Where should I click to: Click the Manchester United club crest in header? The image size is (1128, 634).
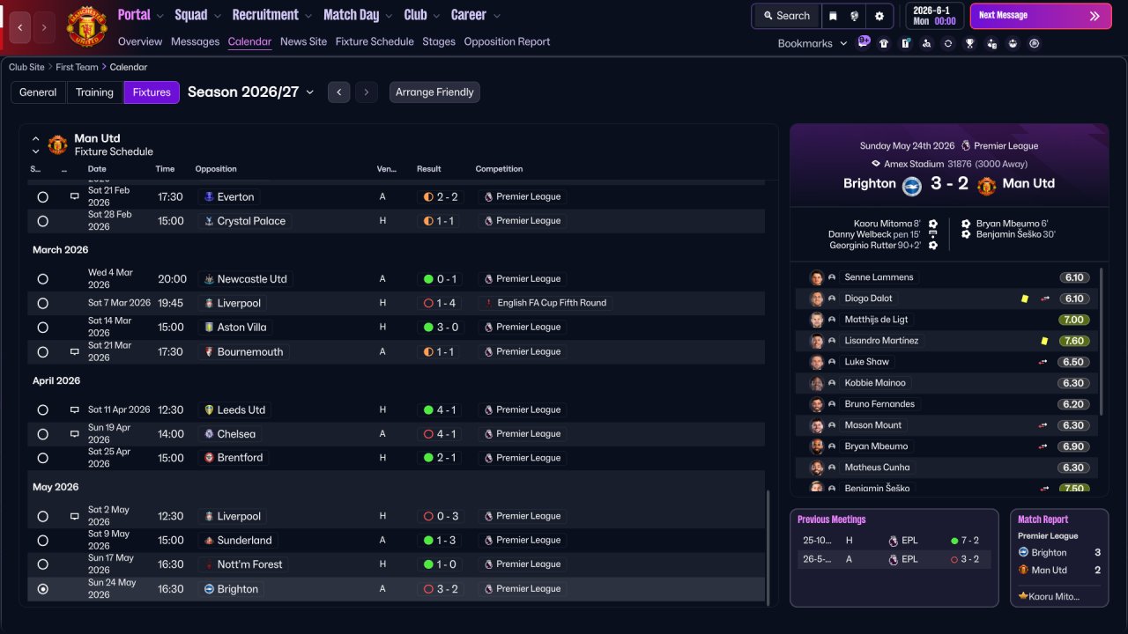[x=86, y=26]
